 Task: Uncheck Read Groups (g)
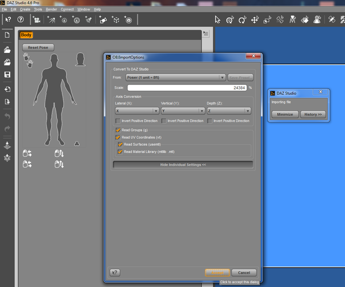tap(118, 130)
